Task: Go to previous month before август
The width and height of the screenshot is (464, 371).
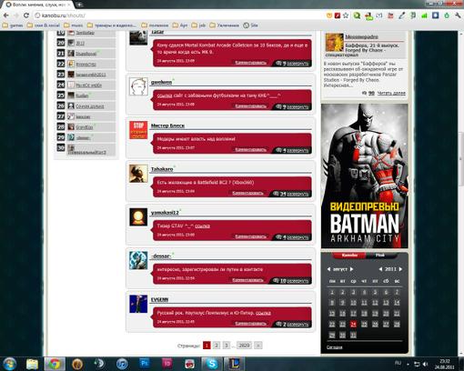Action: click(328, 269)
